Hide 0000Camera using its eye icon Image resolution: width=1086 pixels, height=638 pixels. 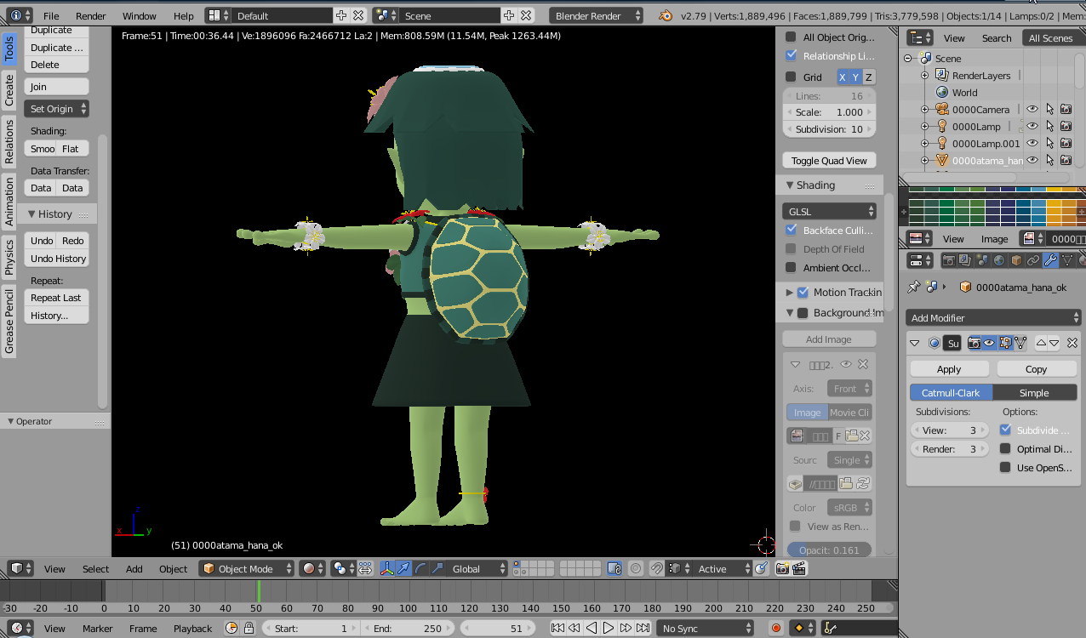click(x=1032, y=110)
